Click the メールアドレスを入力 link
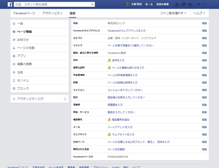 120,127
